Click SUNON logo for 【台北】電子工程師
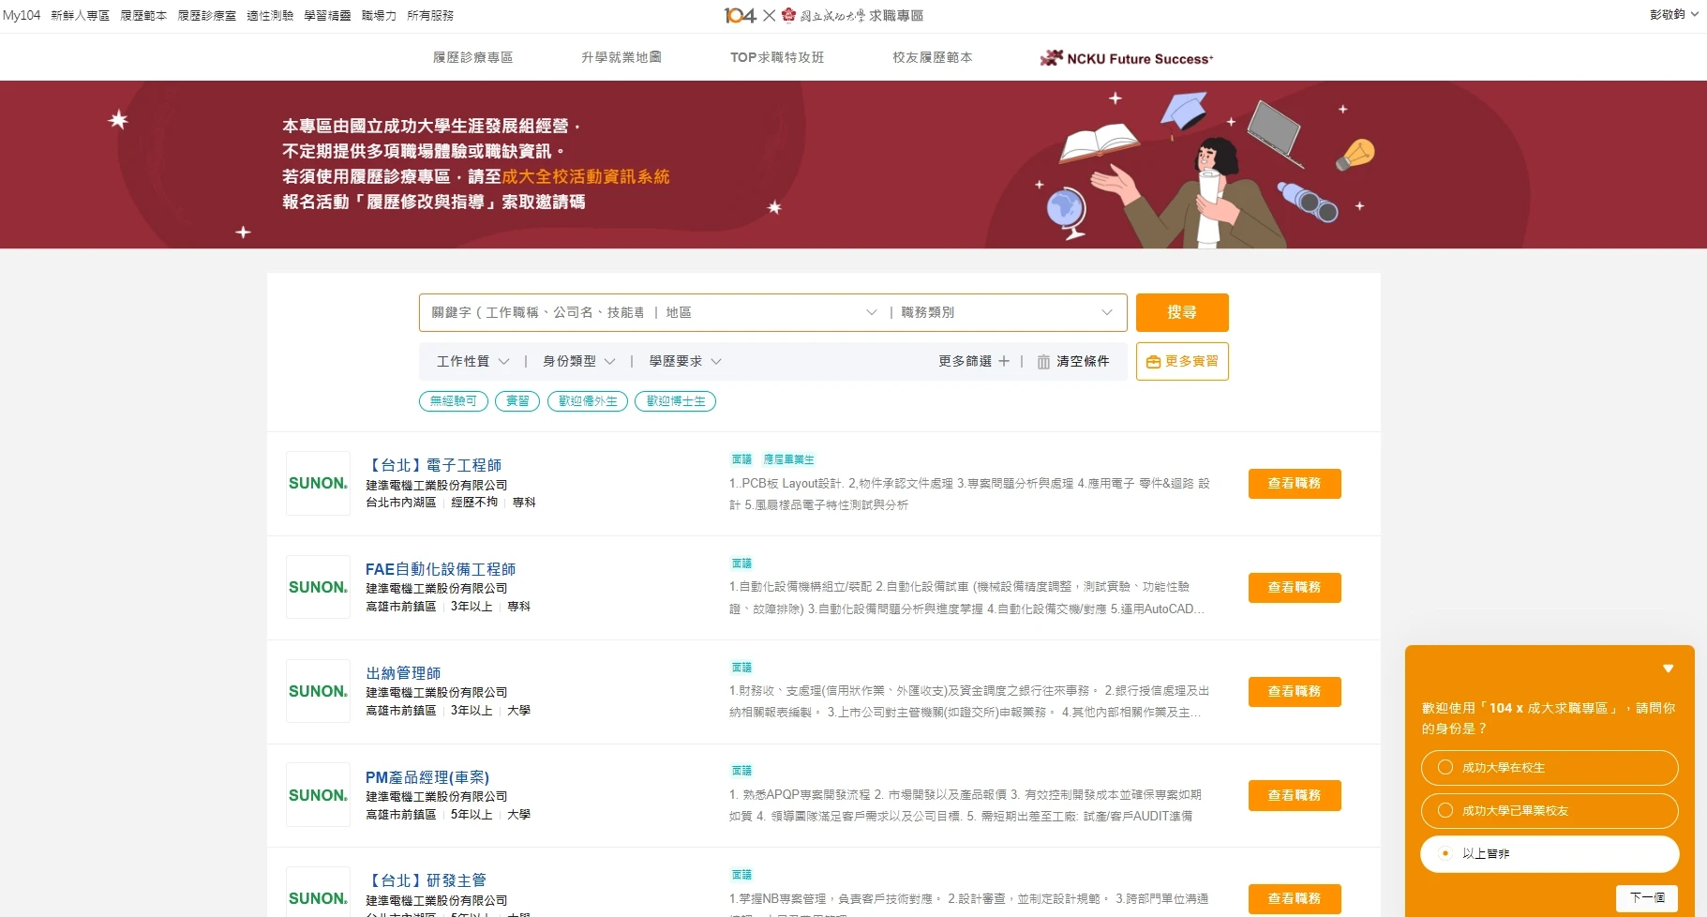Screen dimensions: 1707x917 pos(318,483)
